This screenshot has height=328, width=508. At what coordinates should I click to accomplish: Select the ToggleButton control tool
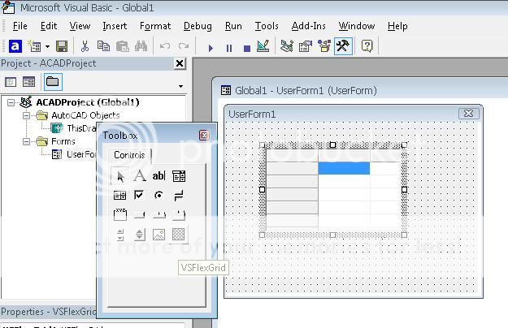[x=179, y=196]
